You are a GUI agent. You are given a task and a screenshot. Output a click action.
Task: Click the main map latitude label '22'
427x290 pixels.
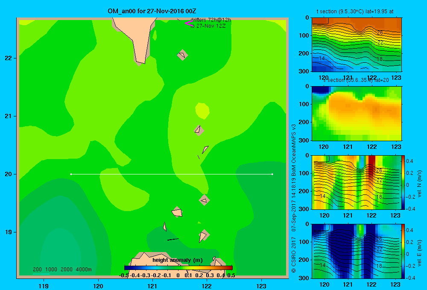click(x=9, y=58)
